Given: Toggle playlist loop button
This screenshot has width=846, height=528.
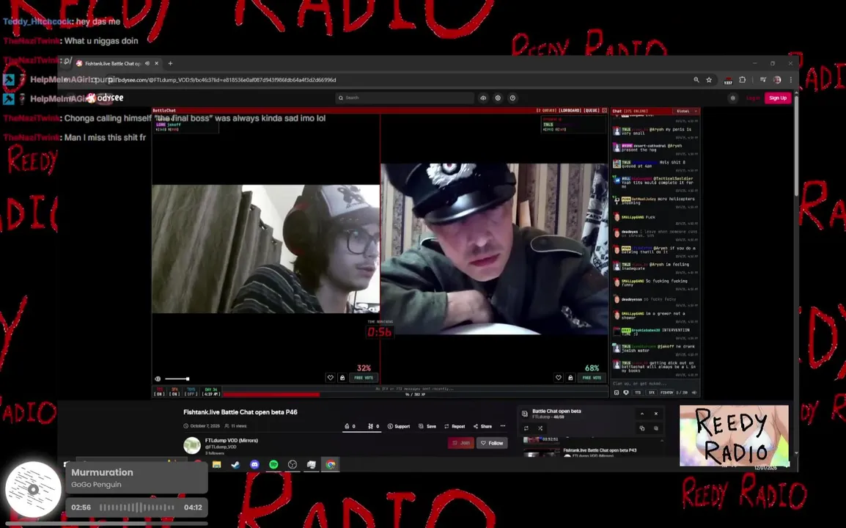Looking at the screenshot, I should (x=526, y=428).
